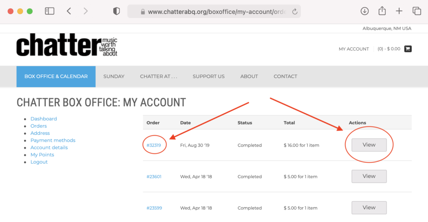The height and width of the screenshot is (222, 428).
Task: Click the Date column header
Action: pos(185,123)
